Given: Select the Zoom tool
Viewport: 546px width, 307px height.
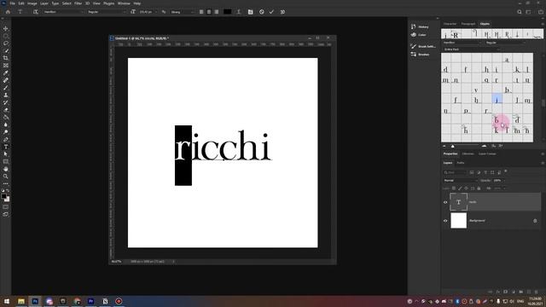Looking at the screenshot, I should [6, 177].
